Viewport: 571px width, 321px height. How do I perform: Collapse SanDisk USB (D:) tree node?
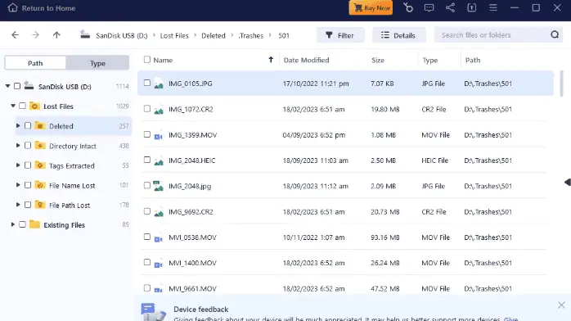pyautogui.click(x=7, y=86)
